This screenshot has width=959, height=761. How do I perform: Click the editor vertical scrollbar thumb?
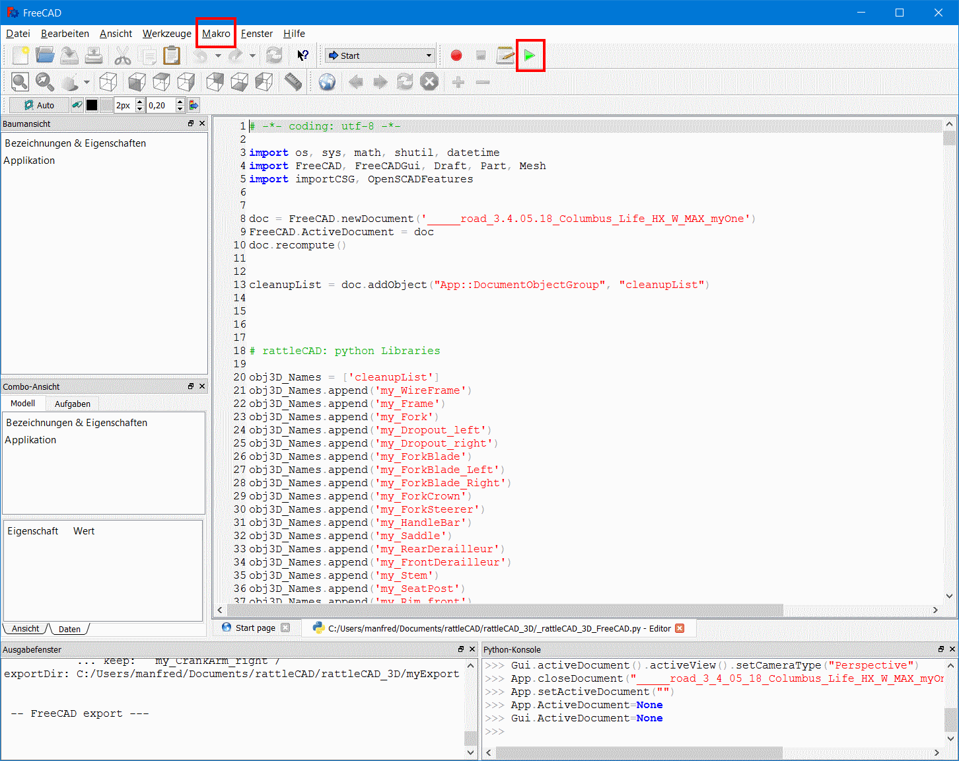[x=950, y=138]
